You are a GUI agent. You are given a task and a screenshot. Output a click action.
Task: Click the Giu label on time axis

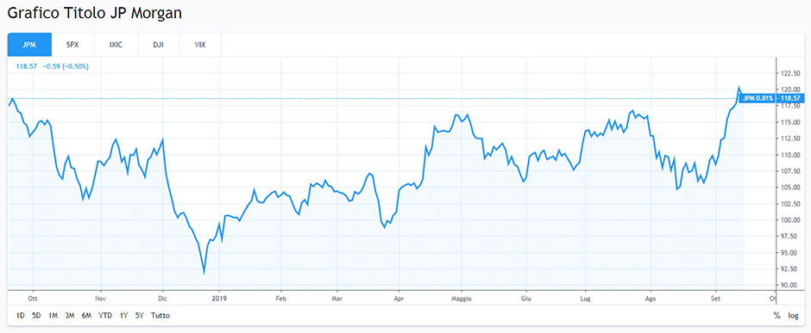click(526, 298)
